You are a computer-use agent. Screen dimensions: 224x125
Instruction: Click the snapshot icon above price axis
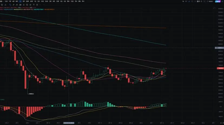(214, 8)
